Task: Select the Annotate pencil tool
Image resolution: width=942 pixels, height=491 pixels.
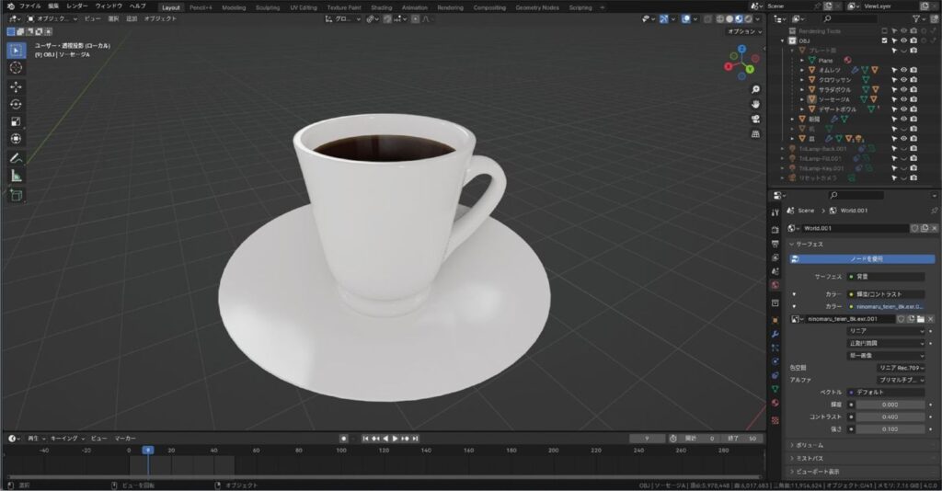Action: pos(17,158)
